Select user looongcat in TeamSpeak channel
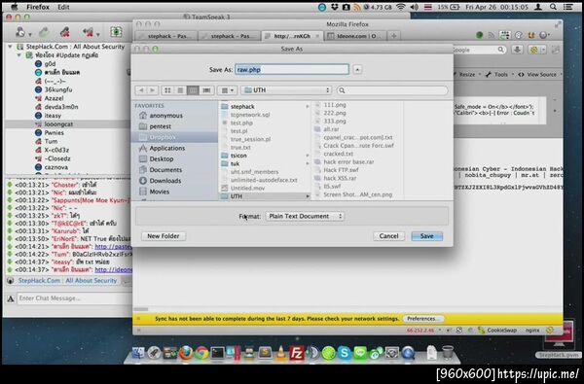The image size is (584, 384). (x=58, y=123)
